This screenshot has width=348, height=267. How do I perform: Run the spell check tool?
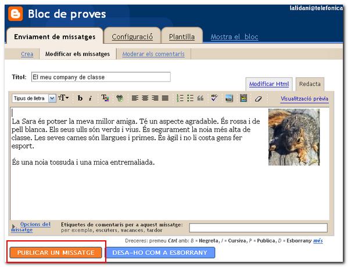[x=214, y=98]
